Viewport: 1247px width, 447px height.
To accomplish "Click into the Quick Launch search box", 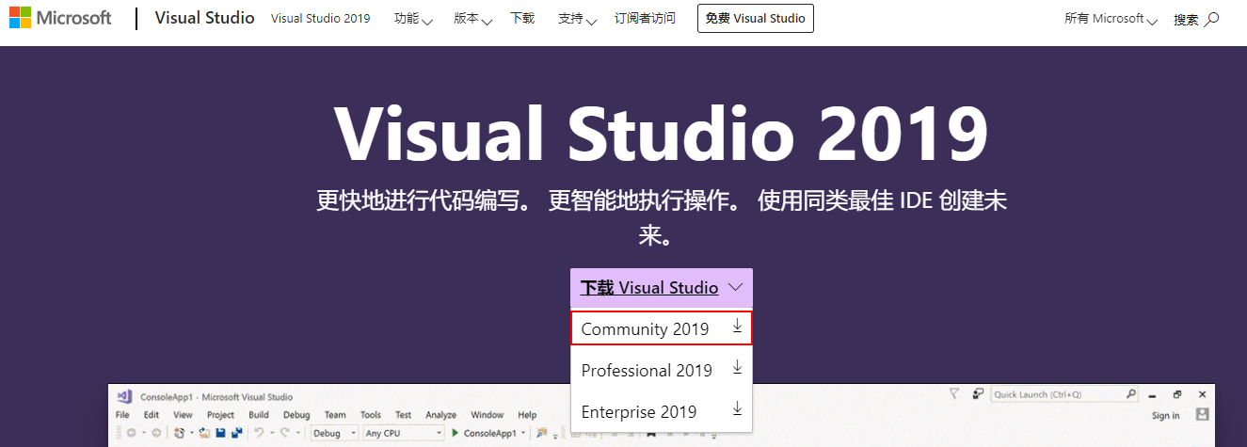I will [1064, 394].
